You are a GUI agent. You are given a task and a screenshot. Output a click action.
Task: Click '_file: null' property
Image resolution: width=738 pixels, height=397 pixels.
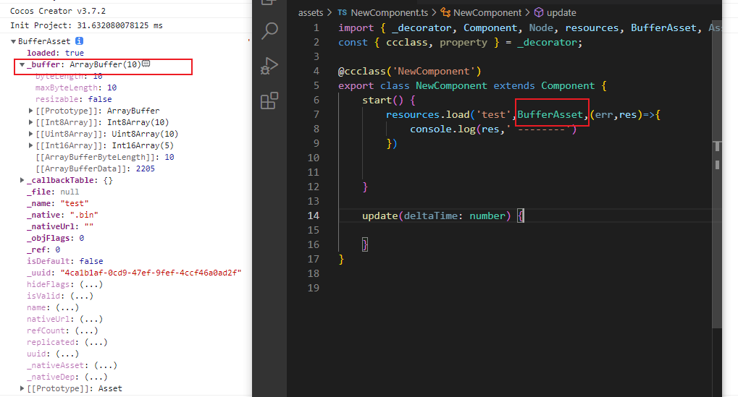pos(53,192)
